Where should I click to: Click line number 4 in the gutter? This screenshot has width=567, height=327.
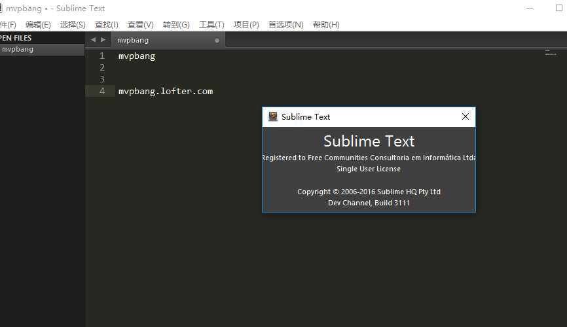pos(102,91)
